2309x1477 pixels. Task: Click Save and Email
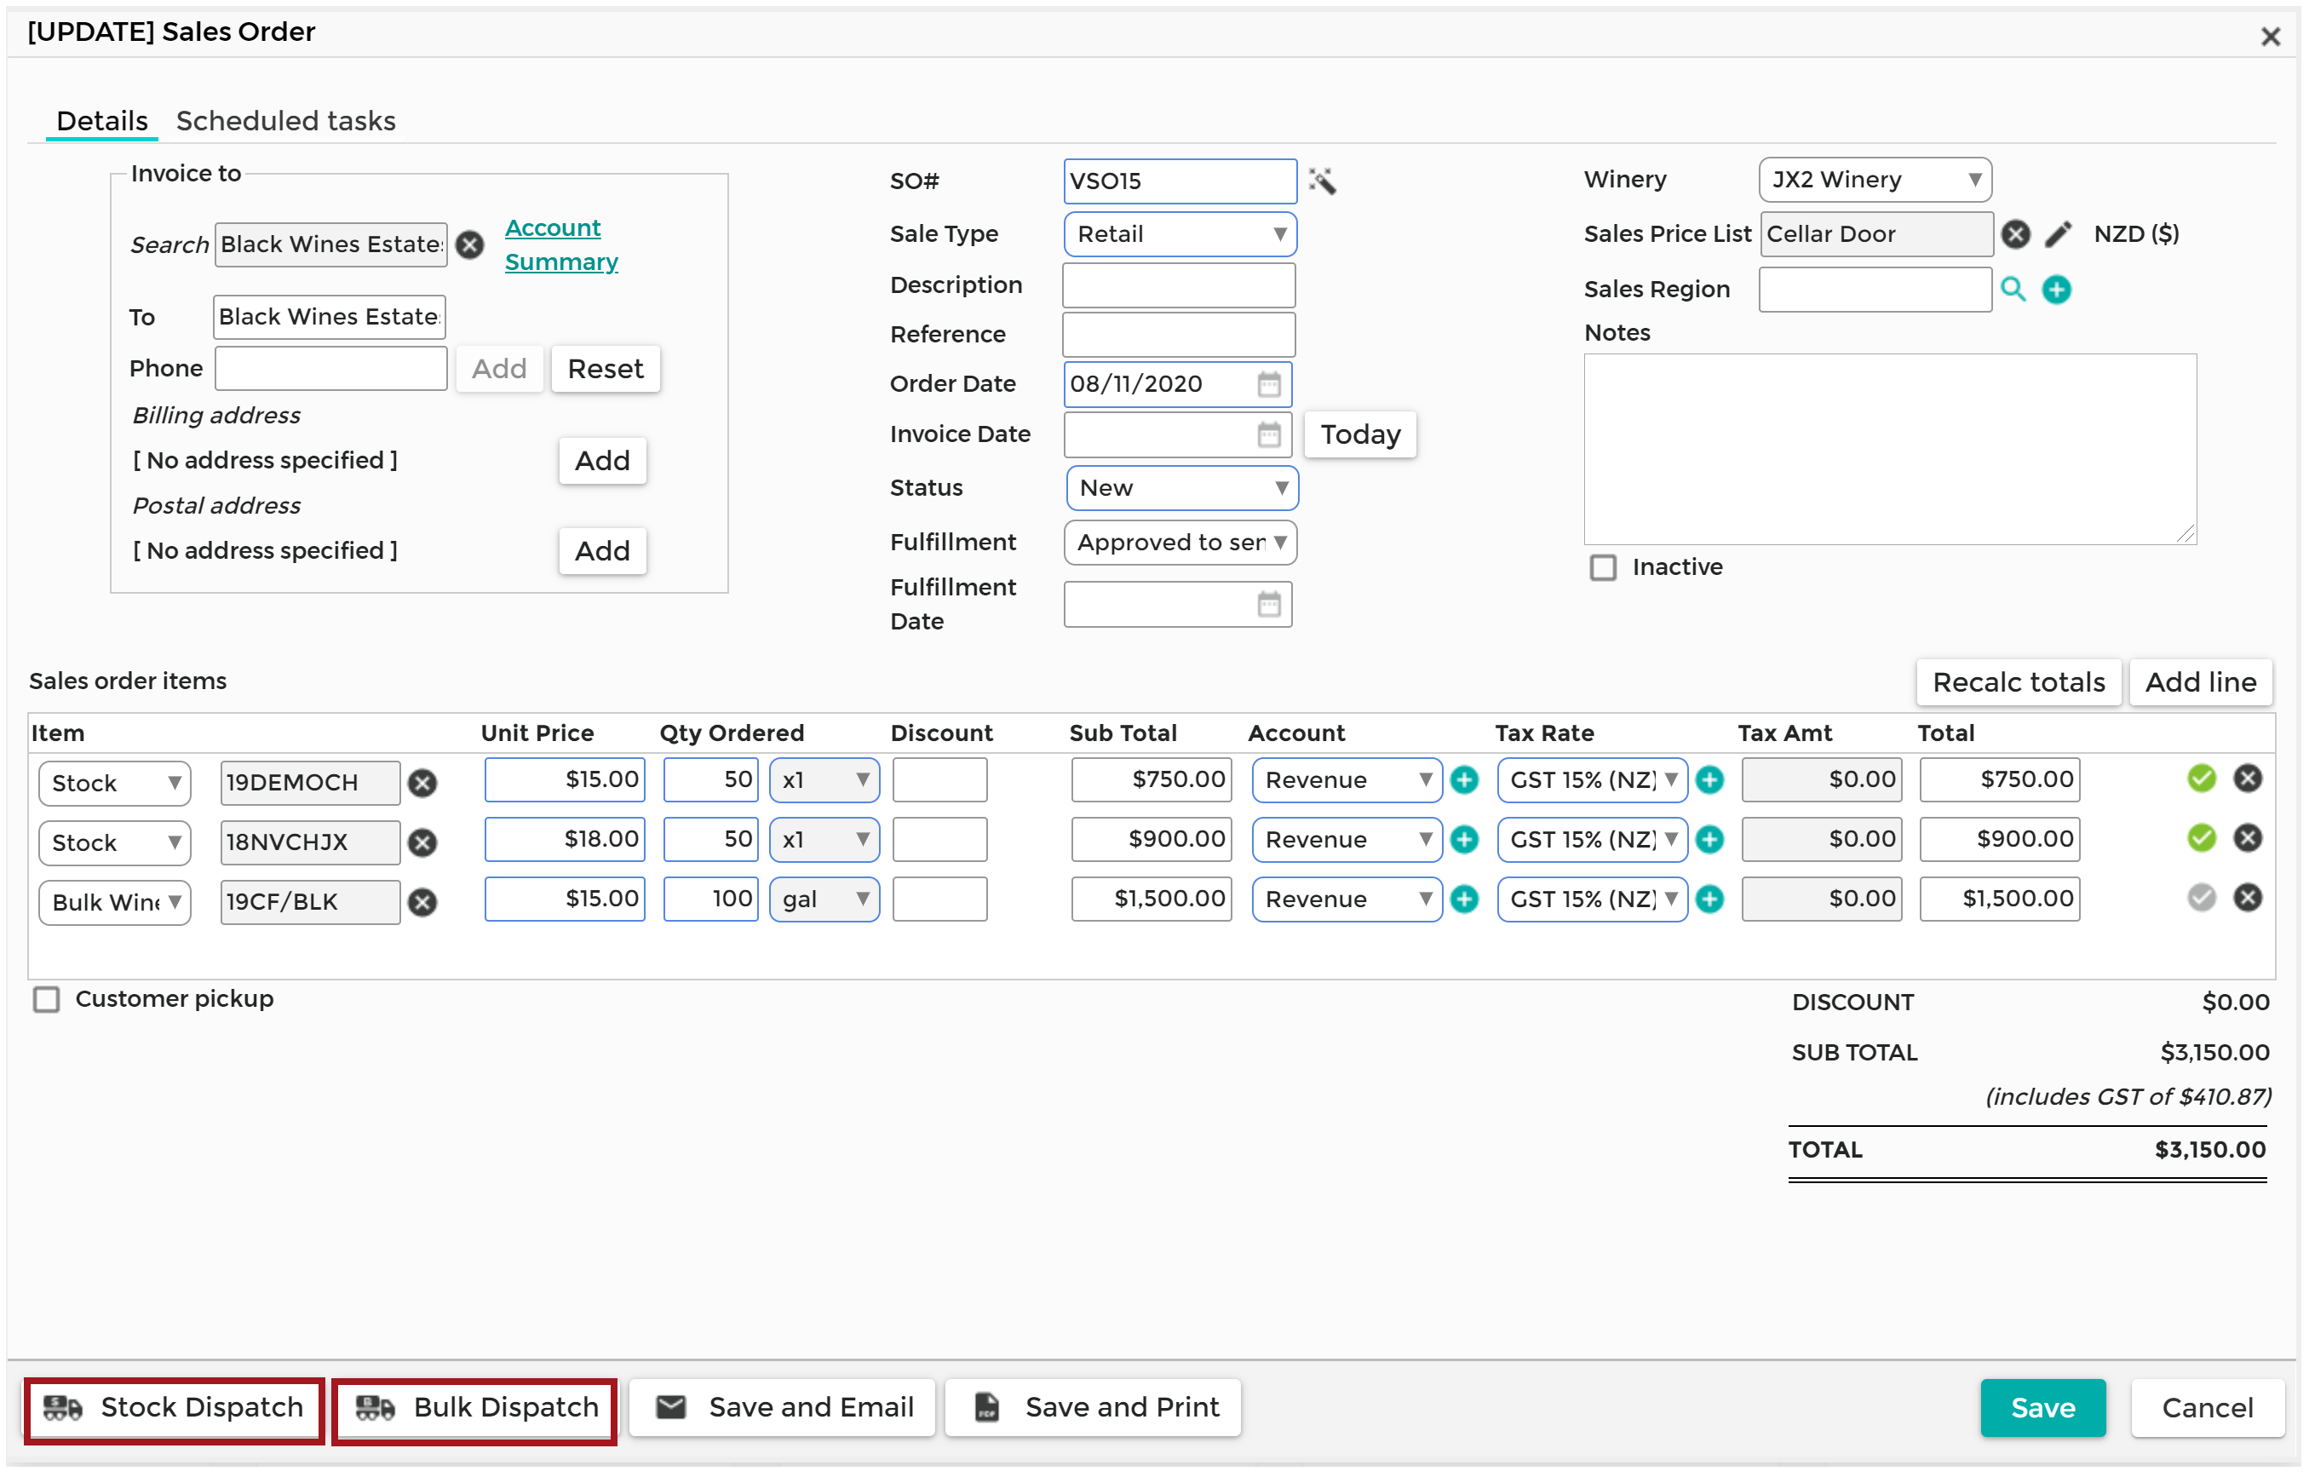(782, 1407)
